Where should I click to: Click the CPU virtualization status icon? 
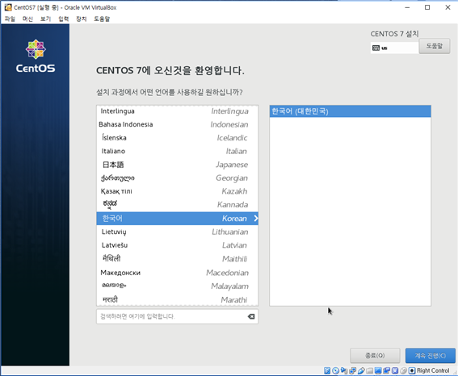pos(395,370)
